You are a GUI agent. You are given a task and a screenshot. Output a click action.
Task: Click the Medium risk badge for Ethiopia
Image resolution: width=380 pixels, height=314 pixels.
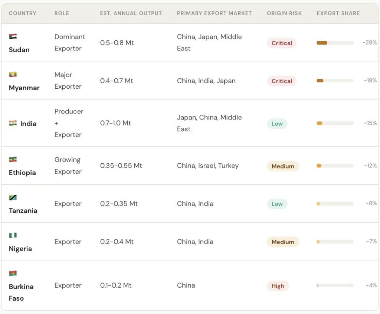[283, 166]
